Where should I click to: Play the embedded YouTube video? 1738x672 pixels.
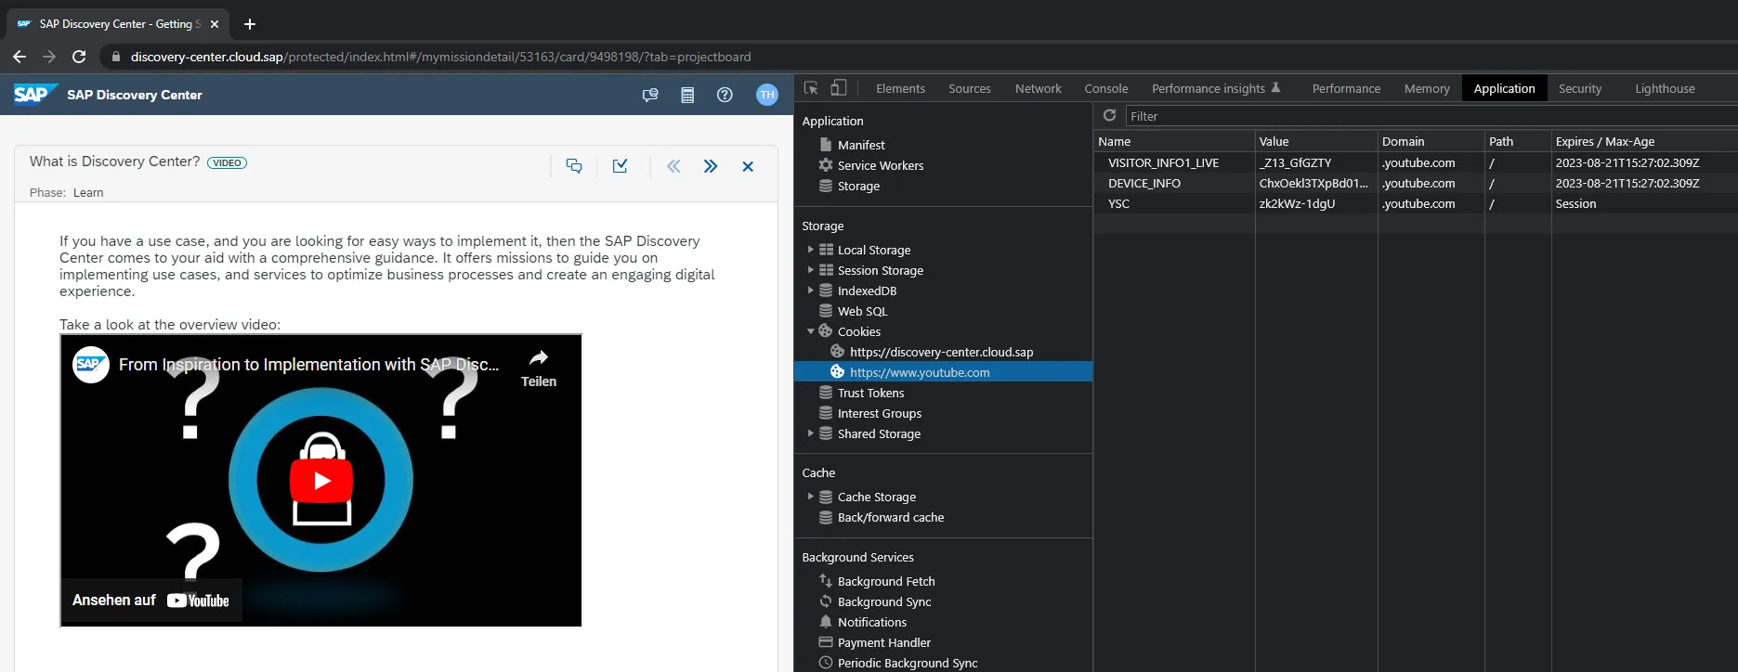click(321, 481)
